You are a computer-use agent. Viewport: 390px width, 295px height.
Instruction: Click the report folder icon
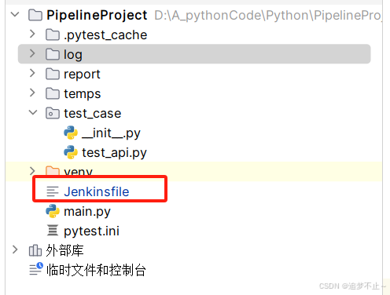pos(53,74)
